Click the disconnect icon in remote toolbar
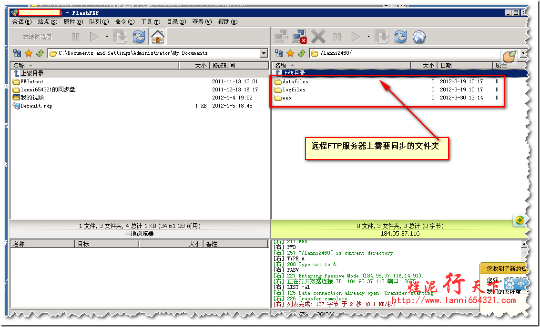 (299, 37)
